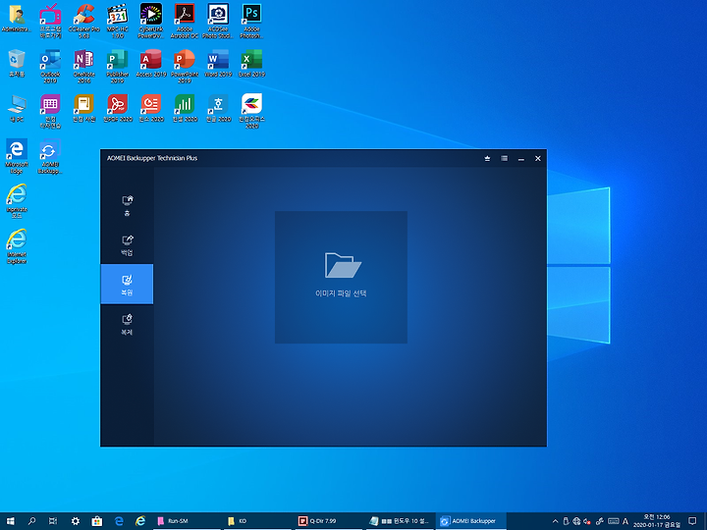Viewport: 707px width, 530px height.
Task: Close the AOMEI Backupper window
Action: click(x=538, y=158)
